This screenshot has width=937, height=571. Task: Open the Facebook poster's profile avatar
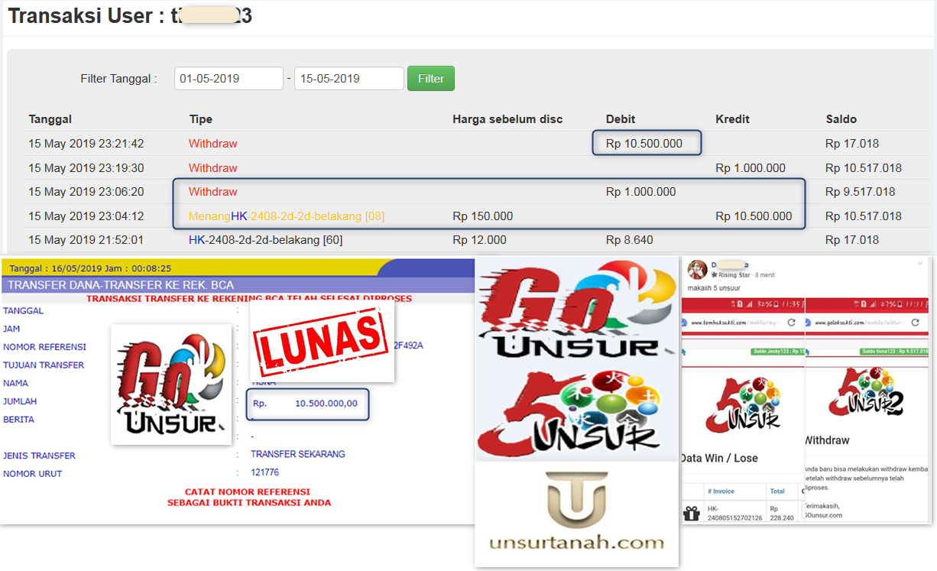696,269
